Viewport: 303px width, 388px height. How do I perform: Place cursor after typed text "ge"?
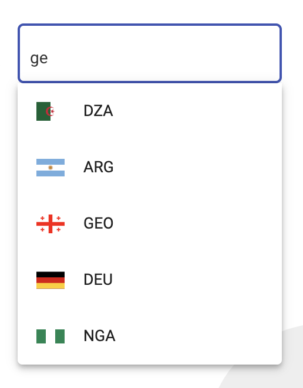(x=48, y=59)
